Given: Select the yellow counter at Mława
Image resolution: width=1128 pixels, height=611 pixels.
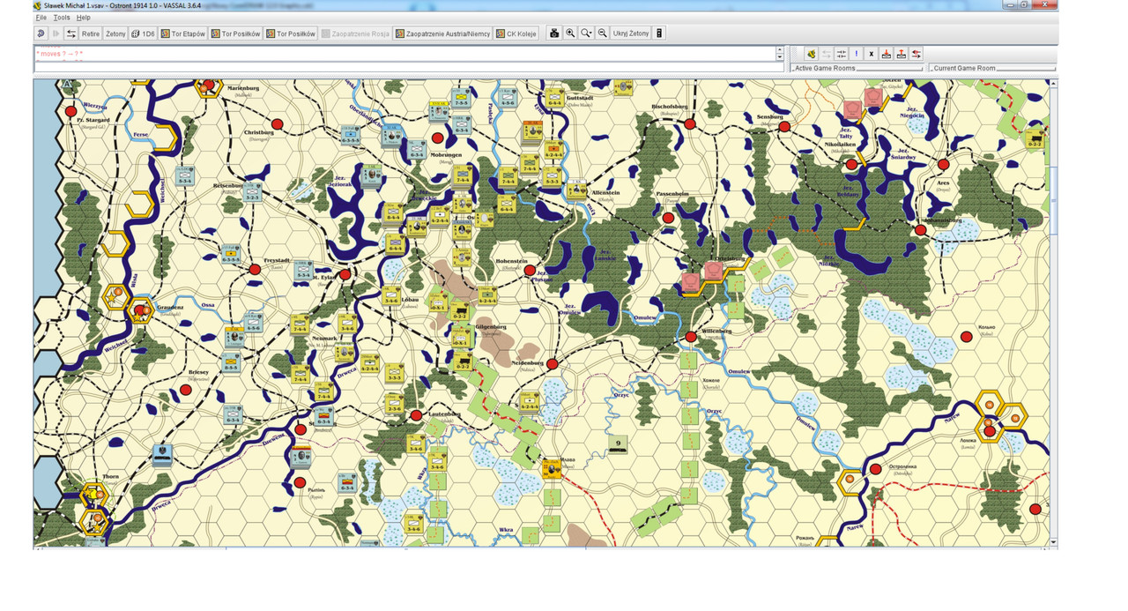Looking at the screenshot, I should click(552, 468).
